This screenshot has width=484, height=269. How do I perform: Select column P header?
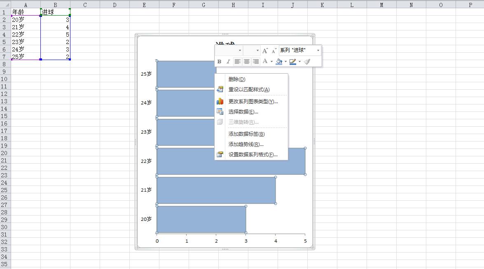click(470, 5)
